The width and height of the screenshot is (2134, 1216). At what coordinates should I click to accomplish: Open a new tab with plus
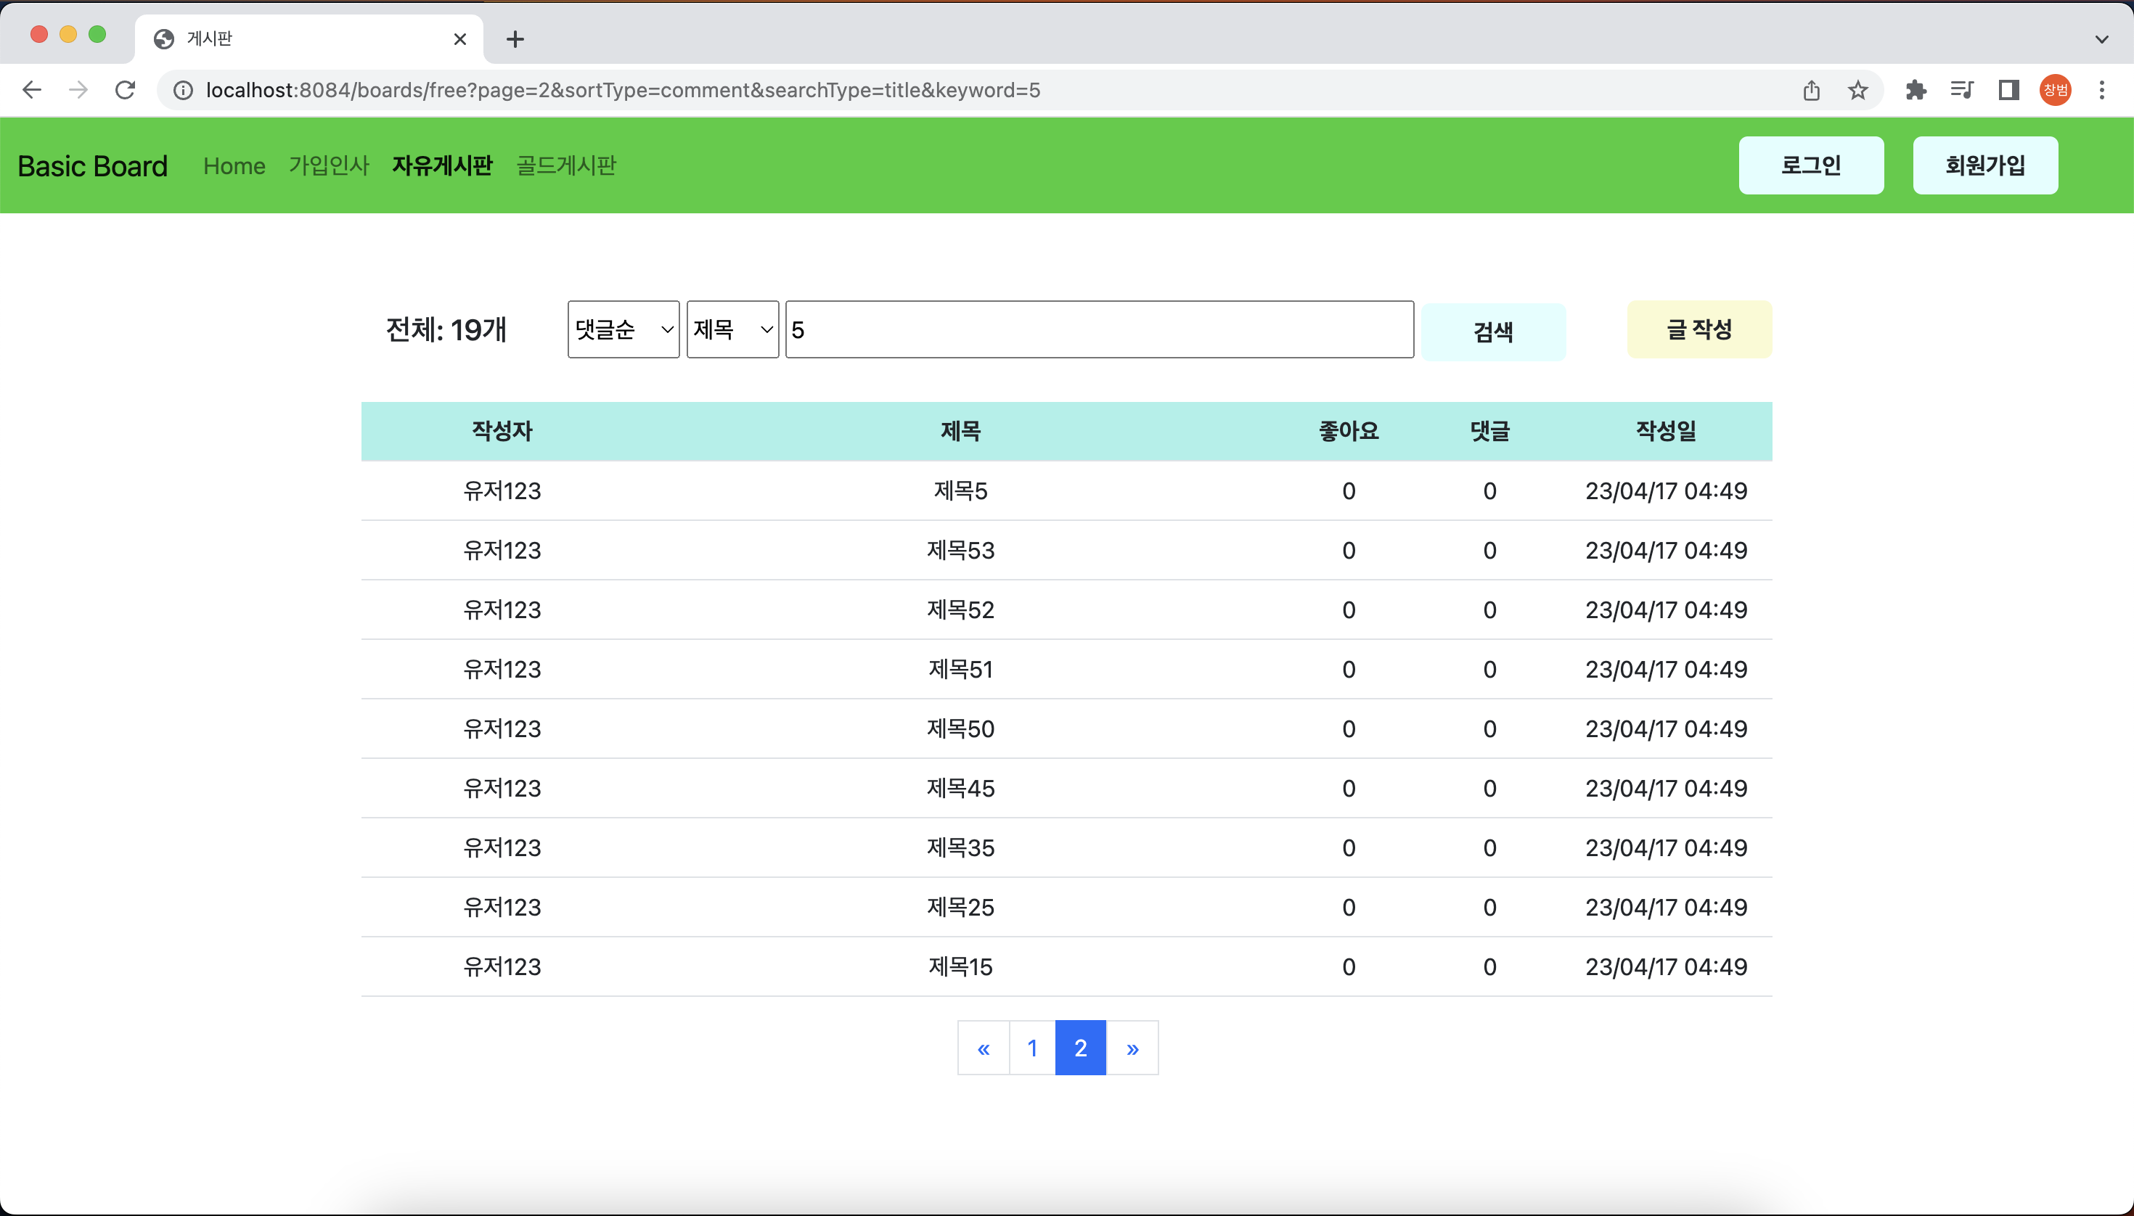click(x=515, y=39)
